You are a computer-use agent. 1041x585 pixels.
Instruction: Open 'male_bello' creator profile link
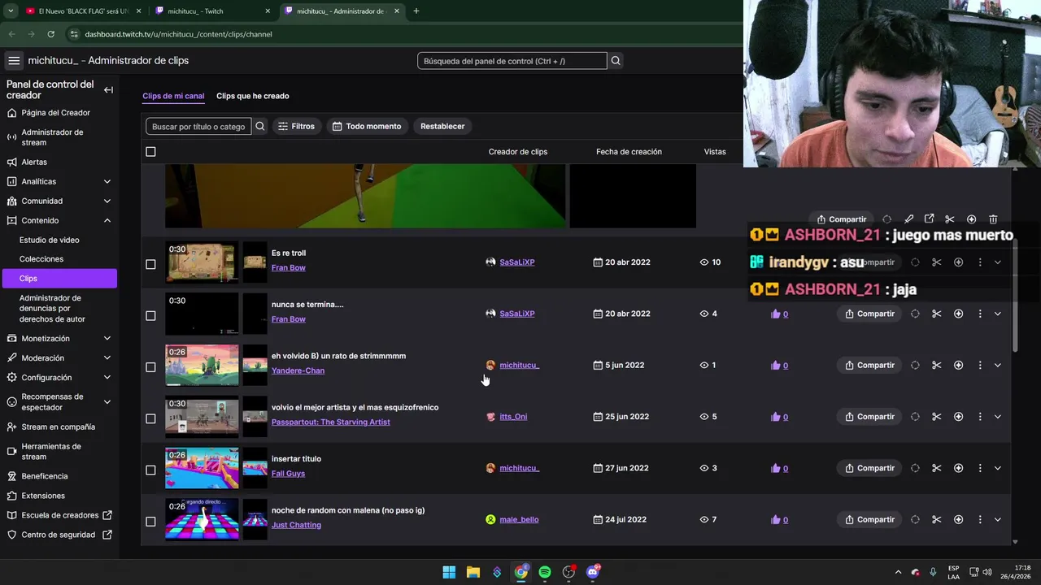(519, 519)
